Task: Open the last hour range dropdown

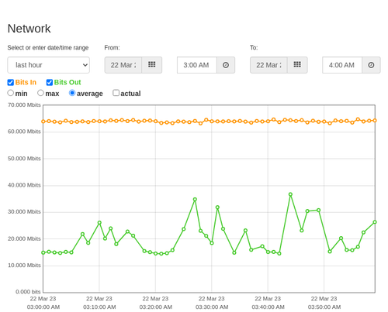Action: [x=49, y=65]
